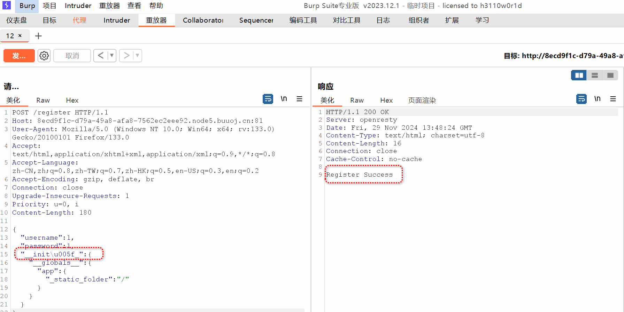The height and width of the screenshot is (312, 624).
Task: Switch to 代理 tab
Action: click(x=79, y=20)
